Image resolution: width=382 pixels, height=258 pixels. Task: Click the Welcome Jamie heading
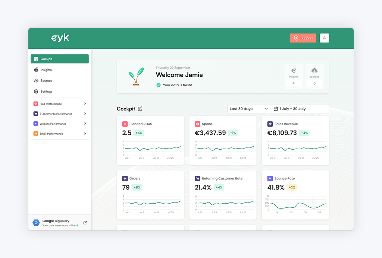pos(179,75)
